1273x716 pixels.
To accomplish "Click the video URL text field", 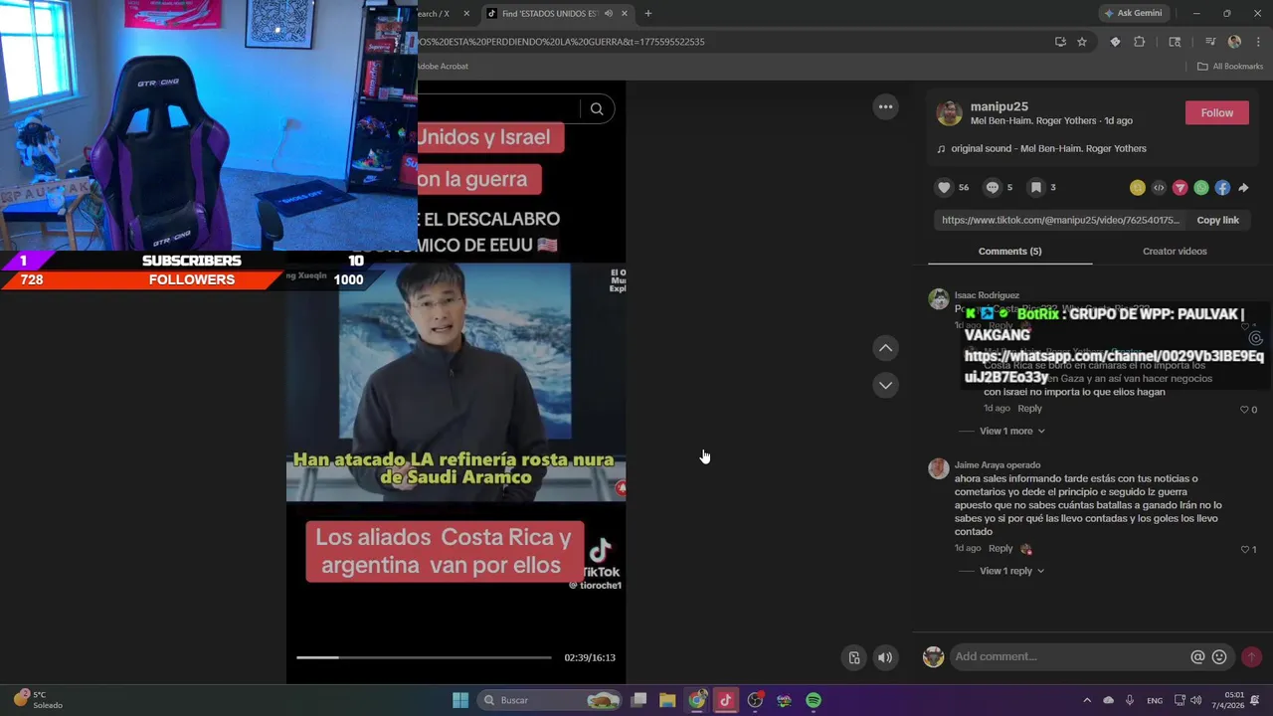I will tap(1060, 220).
